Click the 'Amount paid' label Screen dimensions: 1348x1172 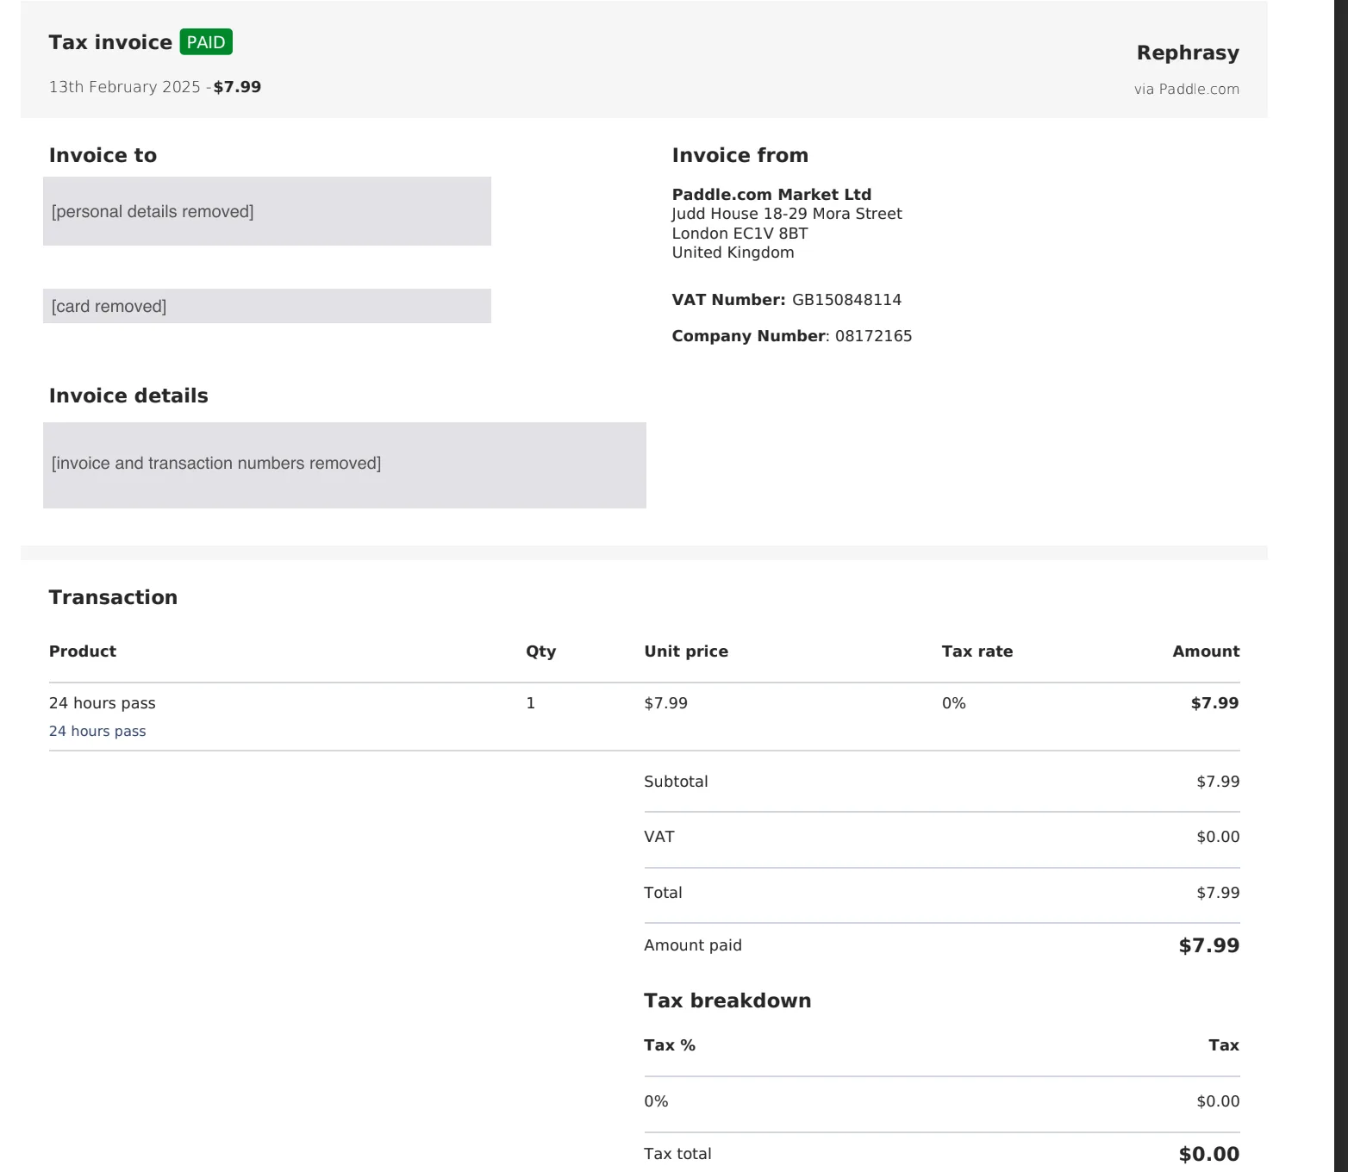(693, 945)
